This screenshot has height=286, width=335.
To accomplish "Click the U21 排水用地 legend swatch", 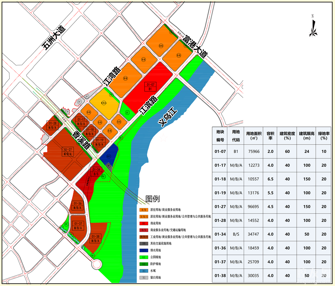I will pos(144,250).
